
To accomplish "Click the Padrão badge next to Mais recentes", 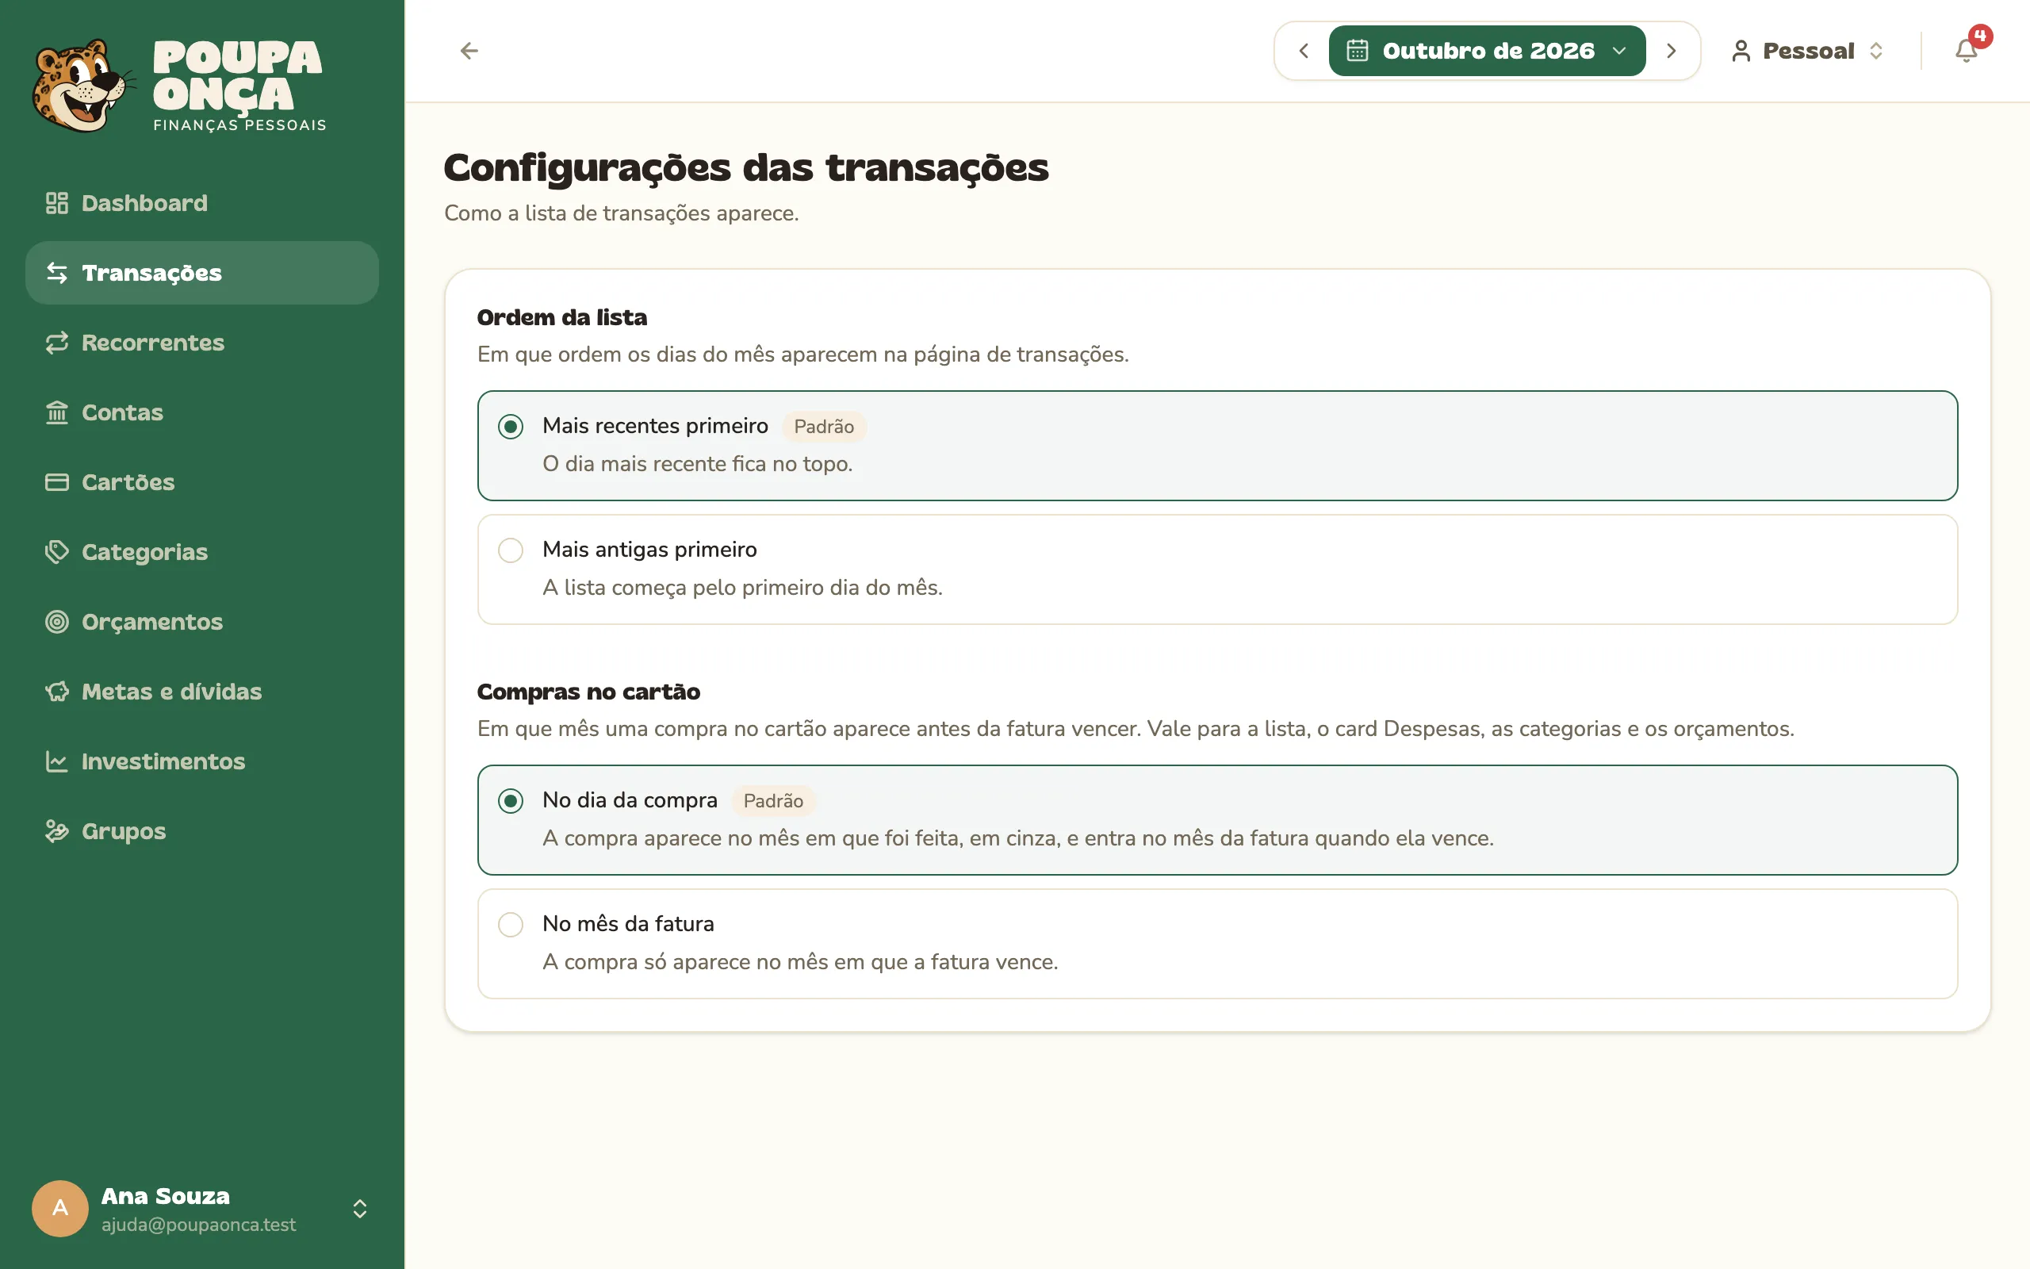I will (824, 427).
